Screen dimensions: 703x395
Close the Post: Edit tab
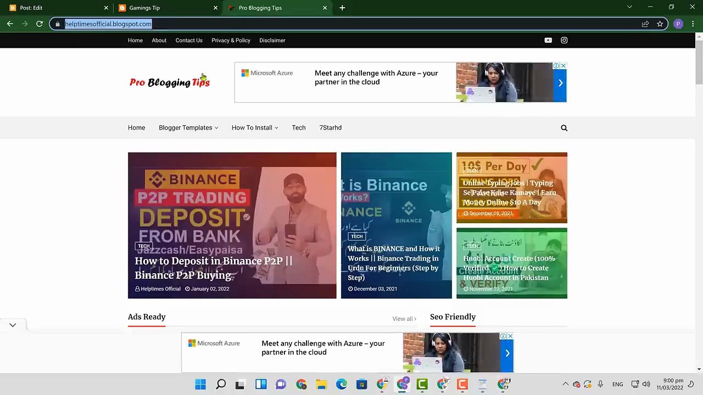tap(106, 8)
